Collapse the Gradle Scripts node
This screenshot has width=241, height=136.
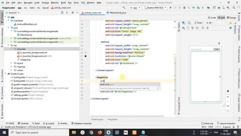[6, 74]
